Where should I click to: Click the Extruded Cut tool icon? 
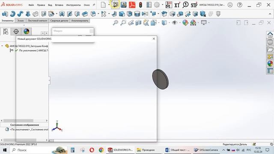44,14
